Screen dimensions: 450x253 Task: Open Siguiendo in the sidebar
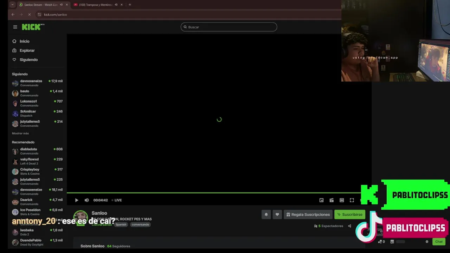(28, 60)
